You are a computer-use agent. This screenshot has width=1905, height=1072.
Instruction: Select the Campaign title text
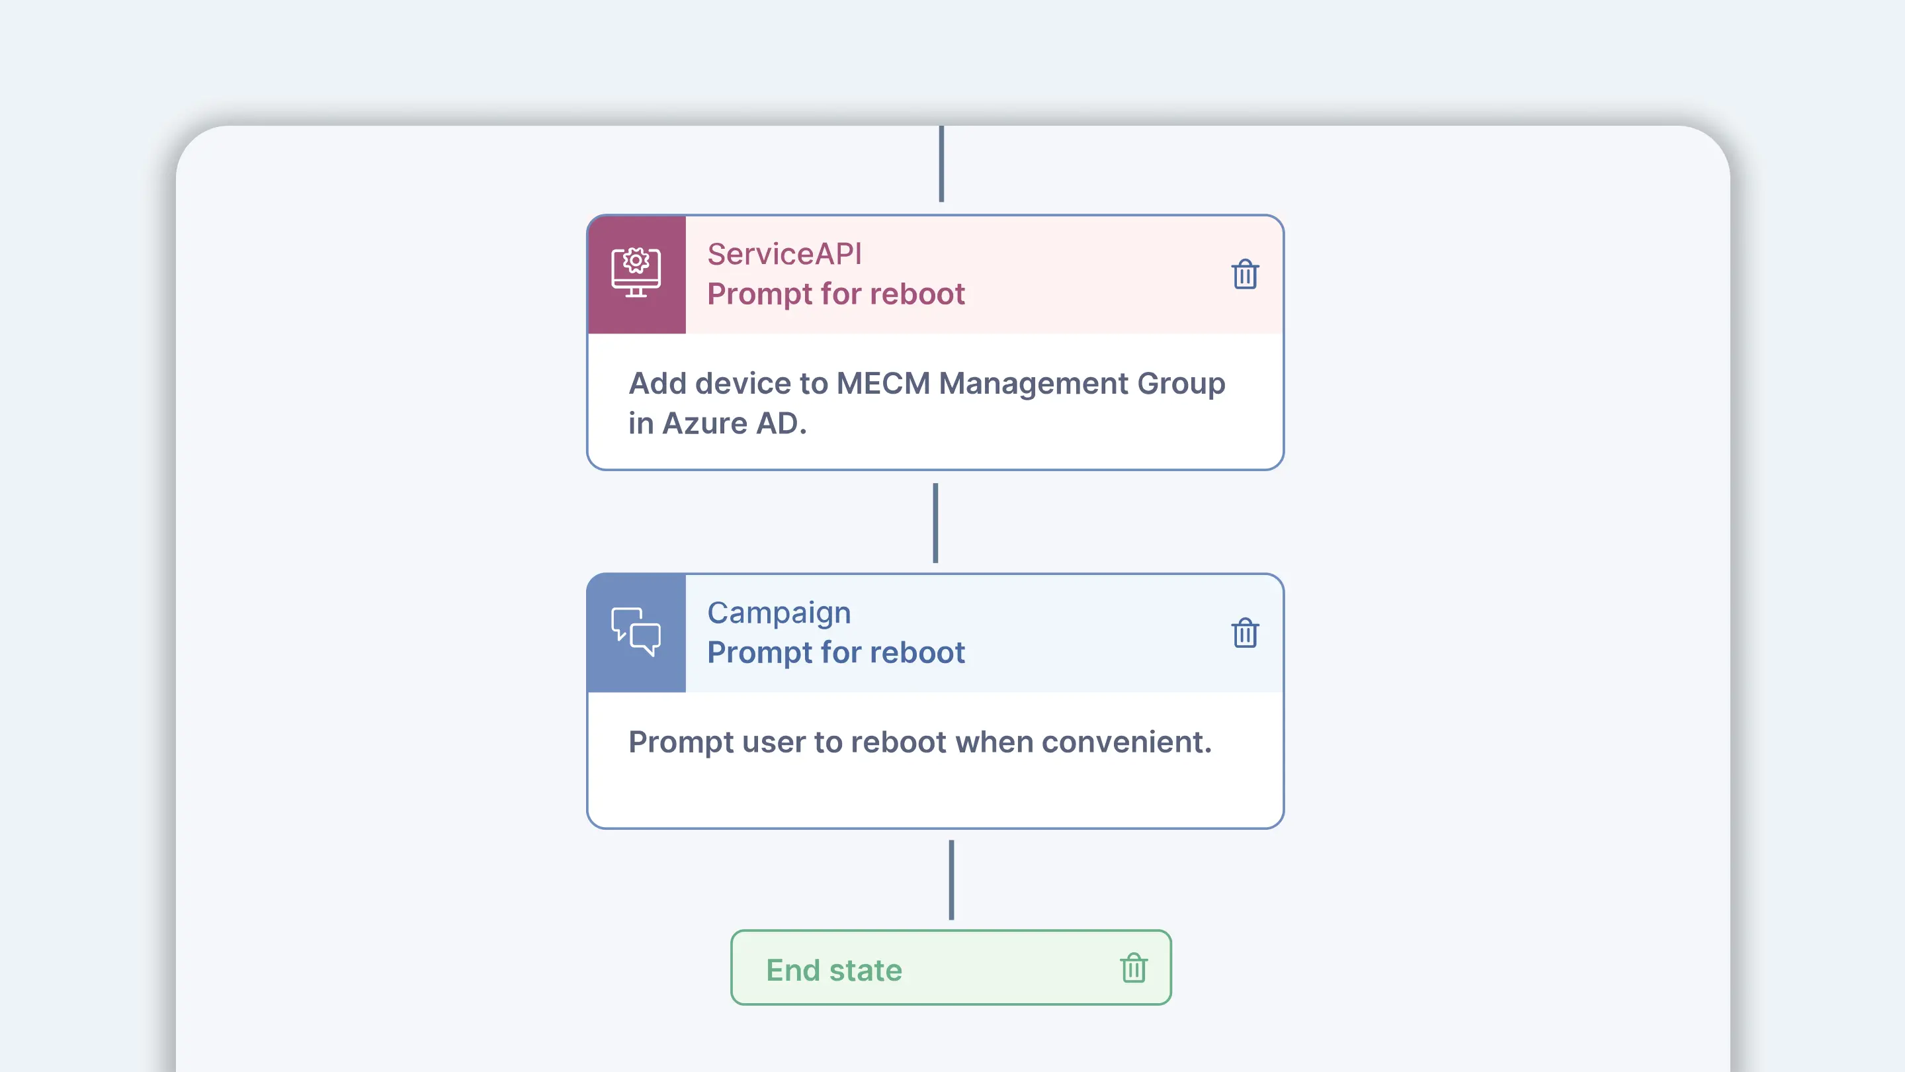[779, 613]
